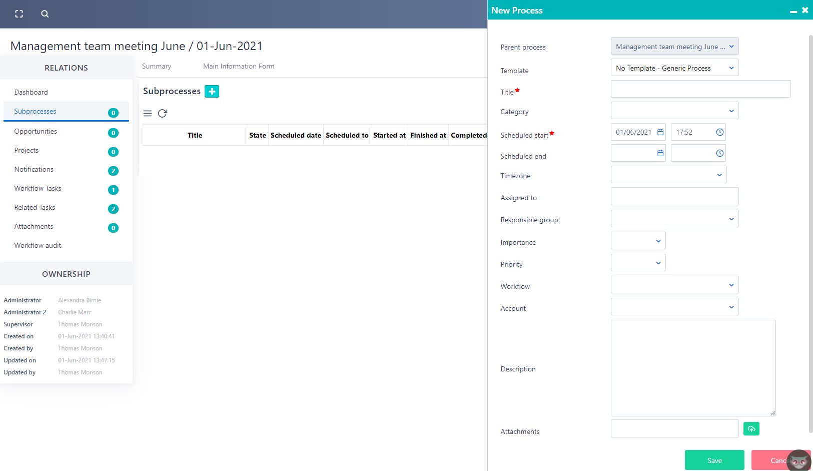Open the Timezone dropdown
The height and width of the screenshot is (471, 813).
pyautogui.click(x=669, y=175)
